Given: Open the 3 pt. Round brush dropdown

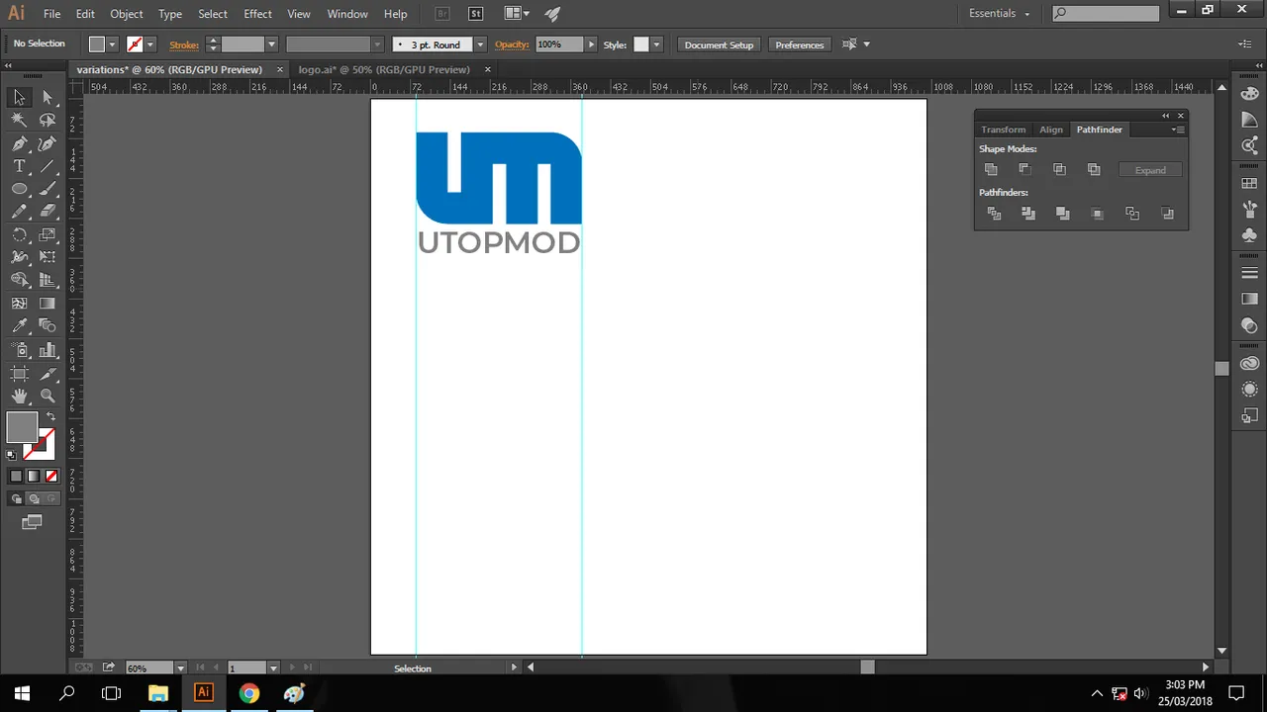Looking at the screenshot, I should tap(480, 44).
